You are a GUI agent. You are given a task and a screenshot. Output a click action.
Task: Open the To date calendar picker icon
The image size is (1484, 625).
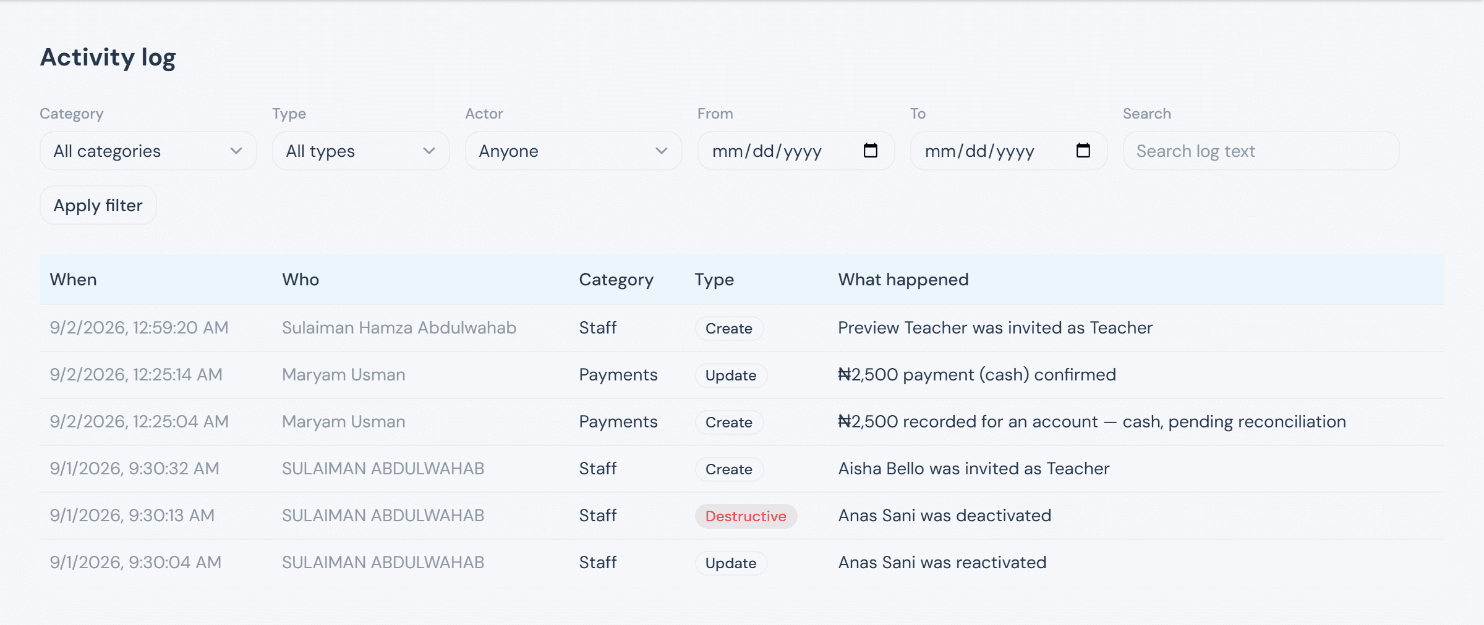(1083, 150)
